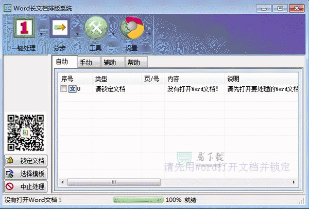Click the 说明 column header

pos(261,79)
